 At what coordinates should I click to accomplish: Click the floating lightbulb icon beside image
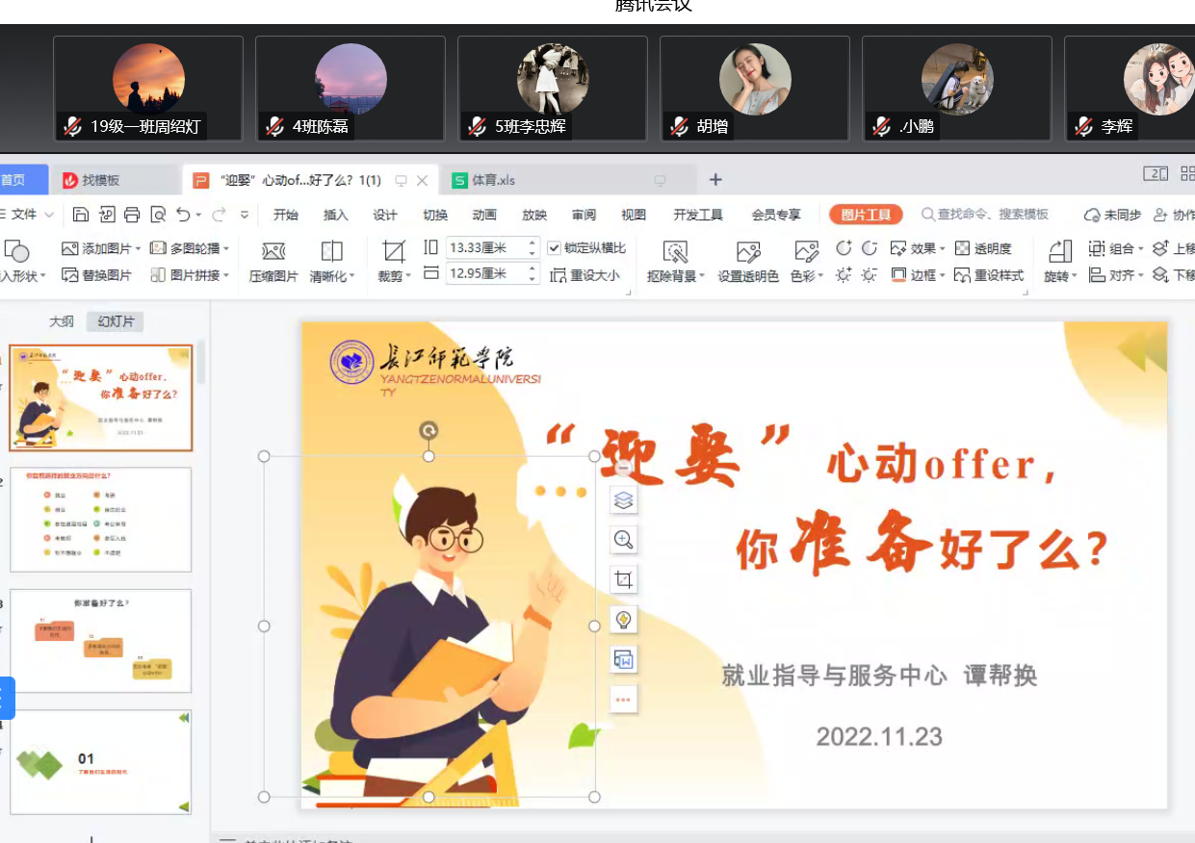tap(624, 619)
